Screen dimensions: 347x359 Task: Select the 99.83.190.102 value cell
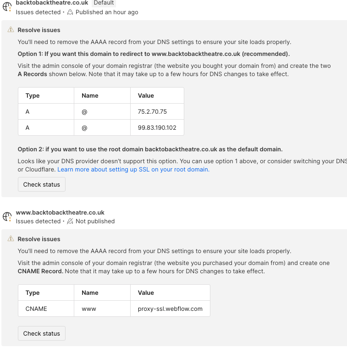(157, 127)
